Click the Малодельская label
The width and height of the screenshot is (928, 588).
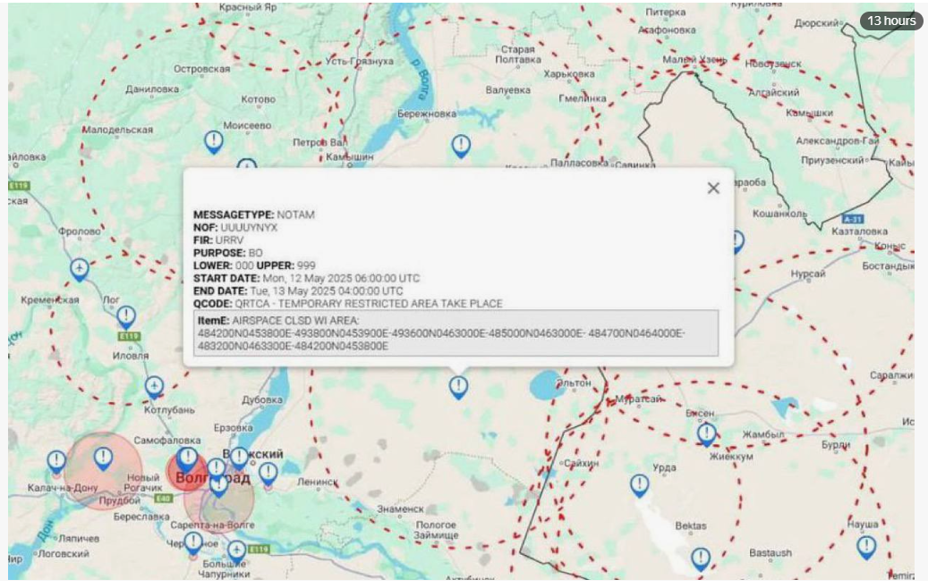pos(117,130)
